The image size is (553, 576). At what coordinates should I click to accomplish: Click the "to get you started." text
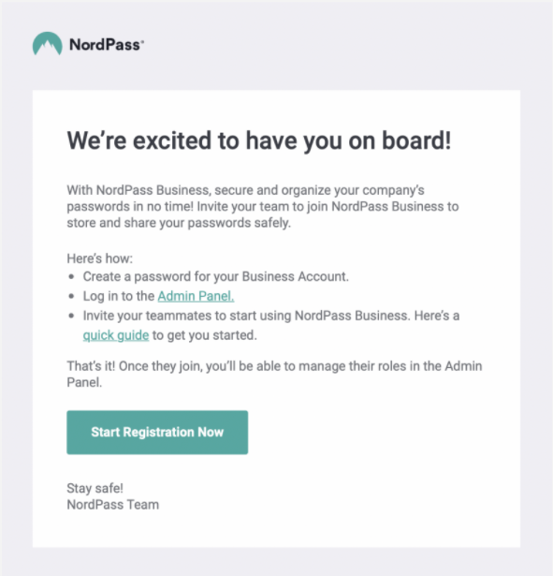point(205,335)
